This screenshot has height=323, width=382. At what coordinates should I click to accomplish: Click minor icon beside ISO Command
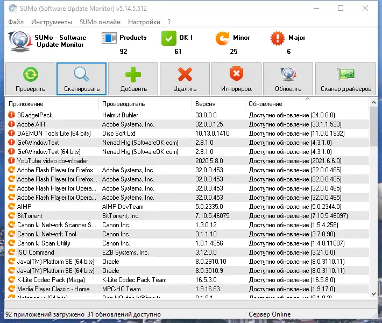tap(11, 252)
